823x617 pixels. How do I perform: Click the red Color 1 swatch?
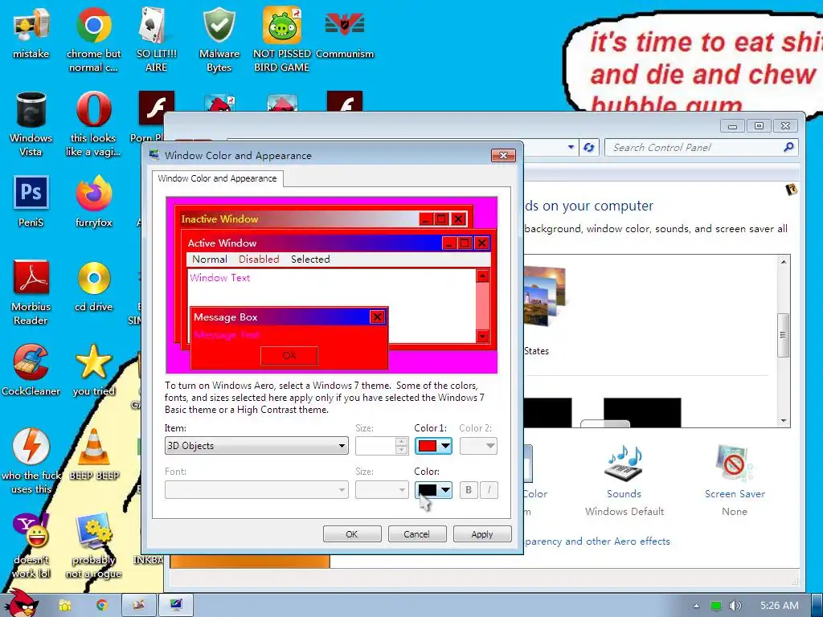428,446
